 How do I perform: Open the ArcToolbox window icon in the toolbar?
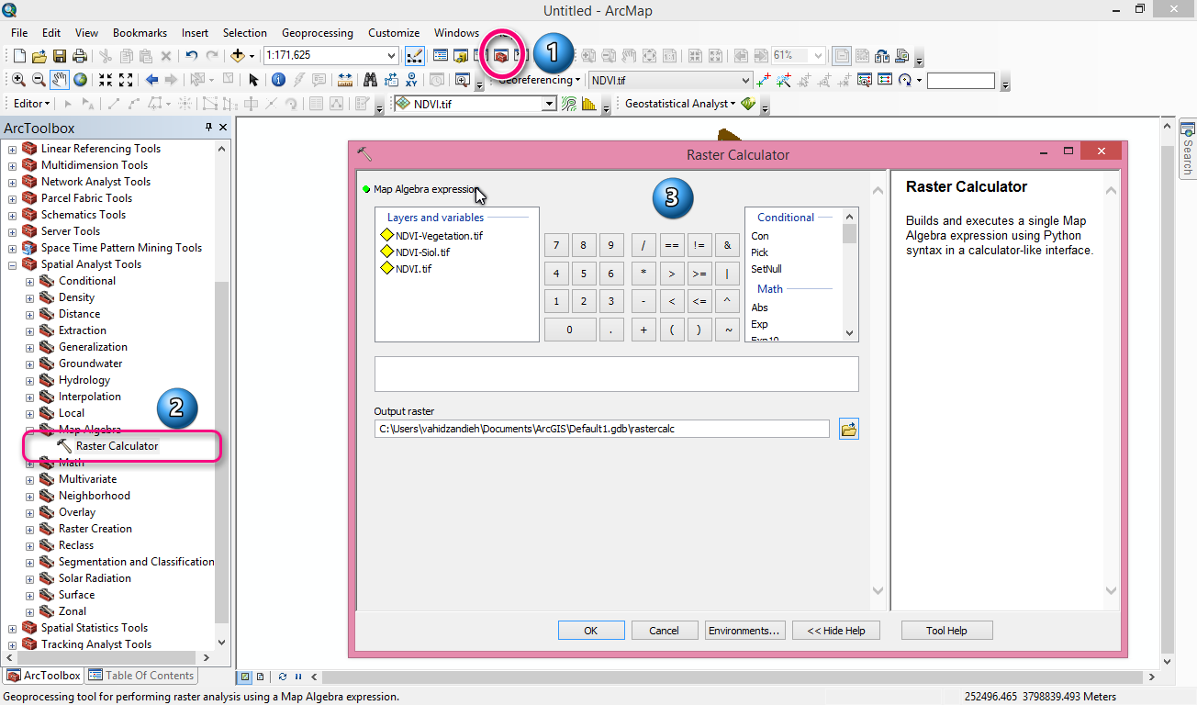click(500, 56)
